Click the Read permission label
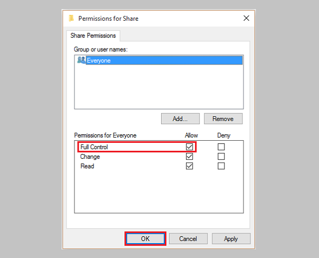This screenshot has height=258, width=319. coord(87,166)
